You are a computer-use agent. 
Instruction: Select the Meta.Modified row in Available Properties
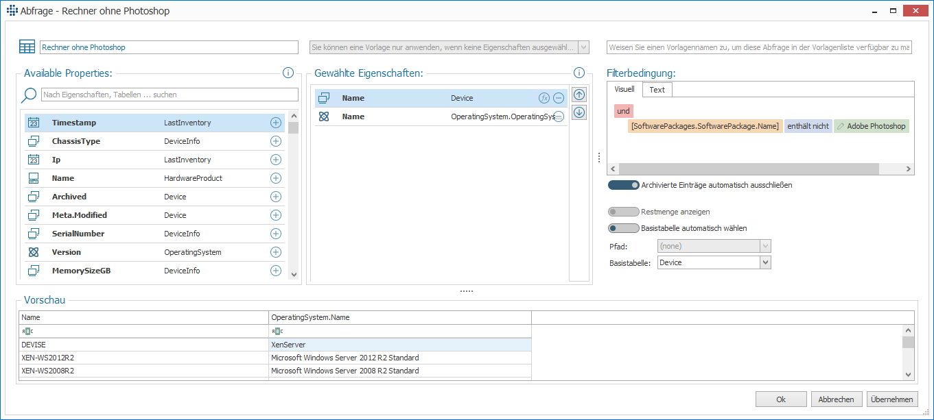[154, 215]
